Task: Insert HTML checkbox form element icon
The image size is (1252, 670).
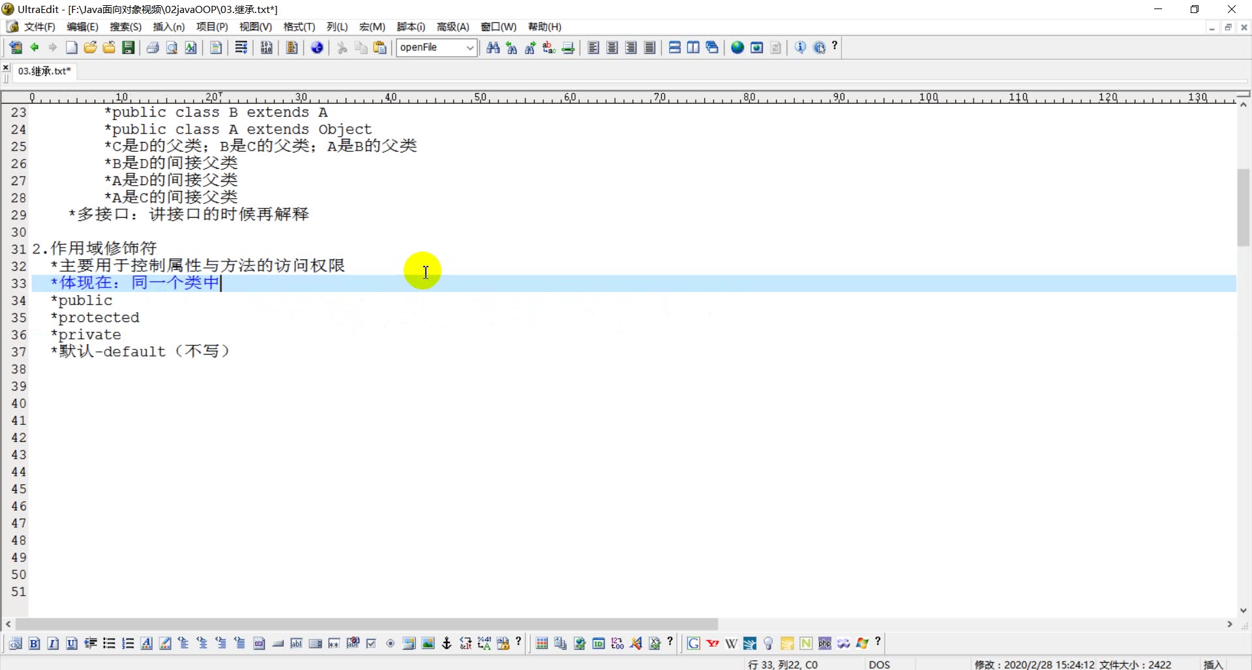Action: point(372,643)
